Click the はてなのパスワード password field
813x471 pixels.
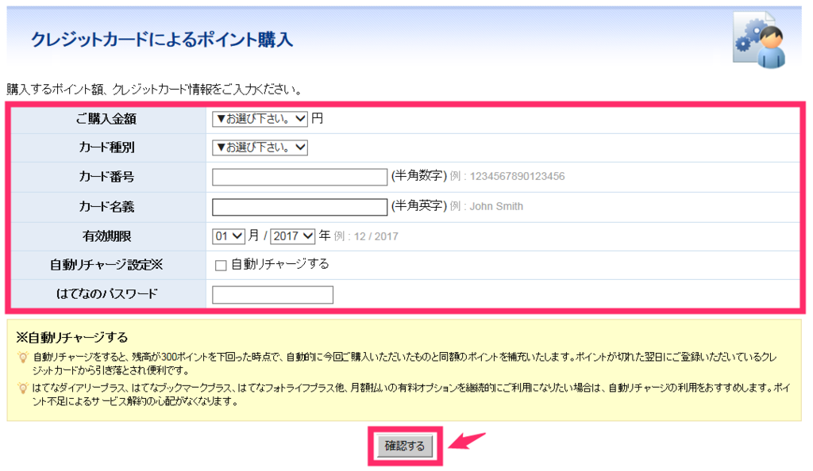[273, 294]
